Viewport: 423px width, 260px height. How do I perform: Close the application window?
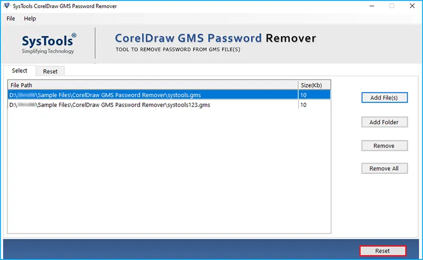click(x=412, y=6)
